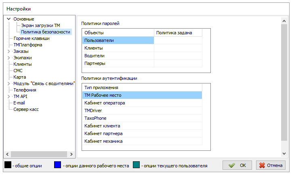Expand the Экипажи tree node

point(9,58)
